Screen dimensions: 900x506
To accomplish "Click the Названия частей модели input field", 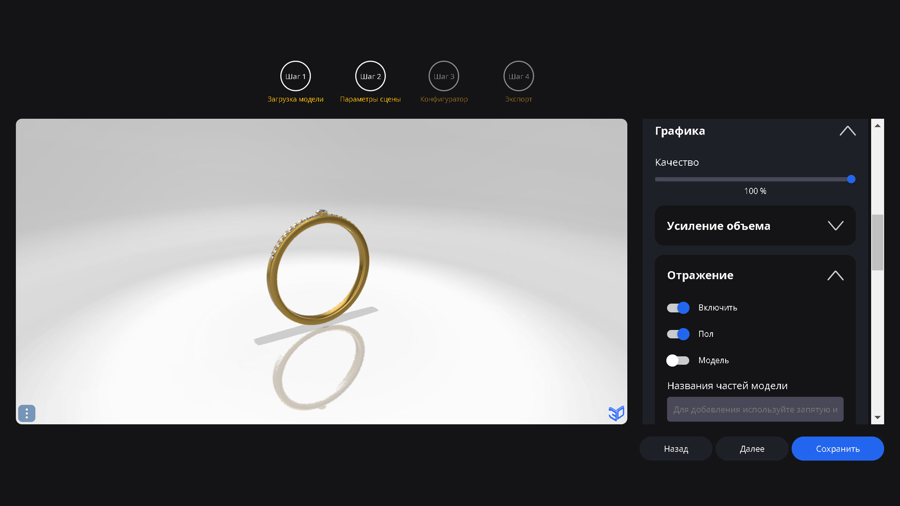I will pyautogui.click(x=755, y=409).
